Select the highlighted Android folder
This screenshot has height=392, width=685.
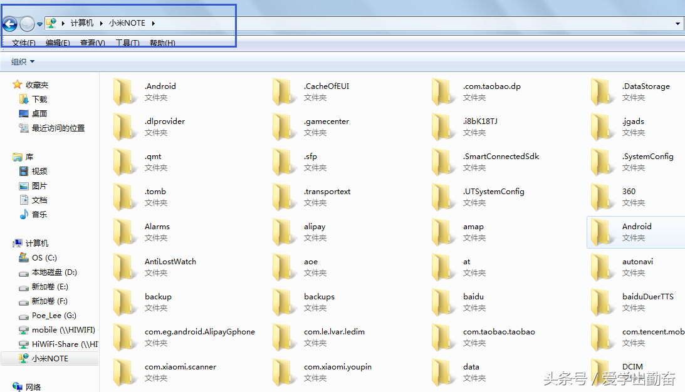tap(636, 232)
